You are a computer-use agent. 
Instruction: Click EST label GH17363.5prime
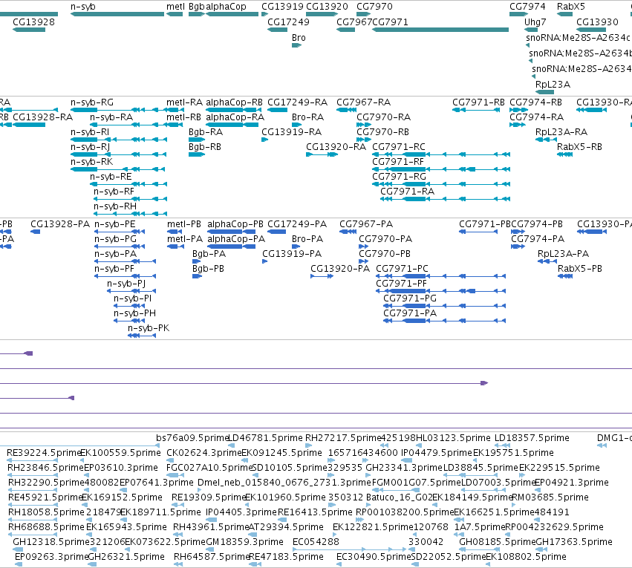[x=574, y=542]
